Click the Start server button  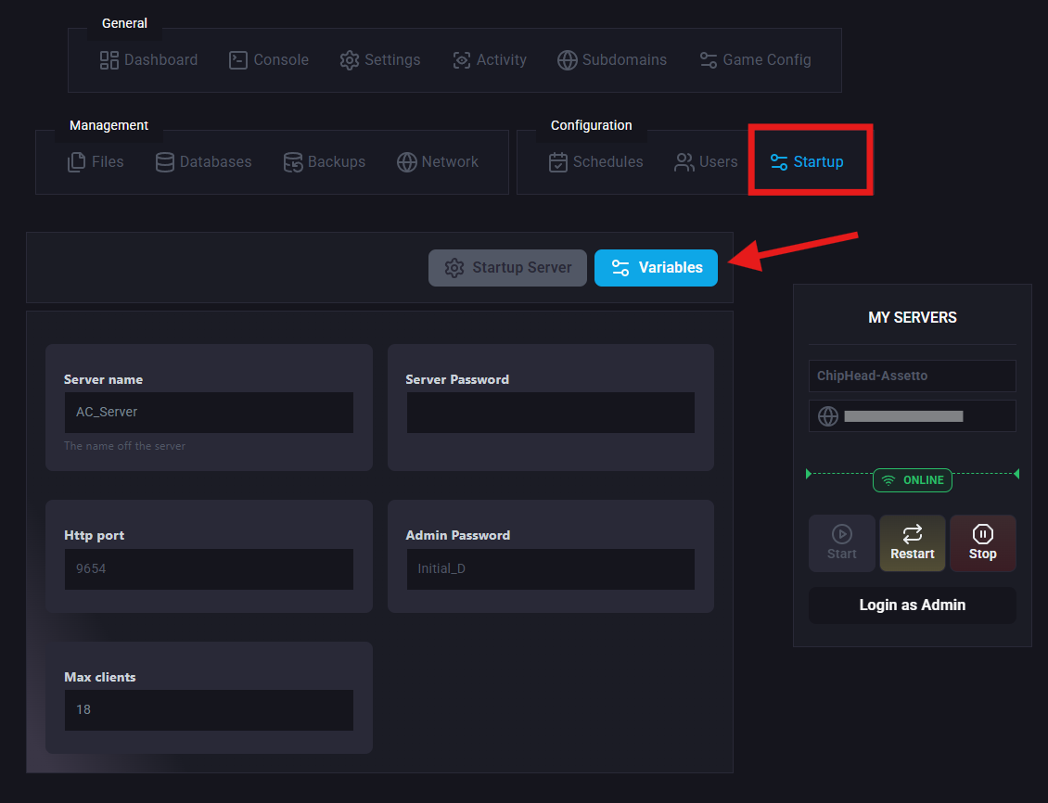(842, 543)
